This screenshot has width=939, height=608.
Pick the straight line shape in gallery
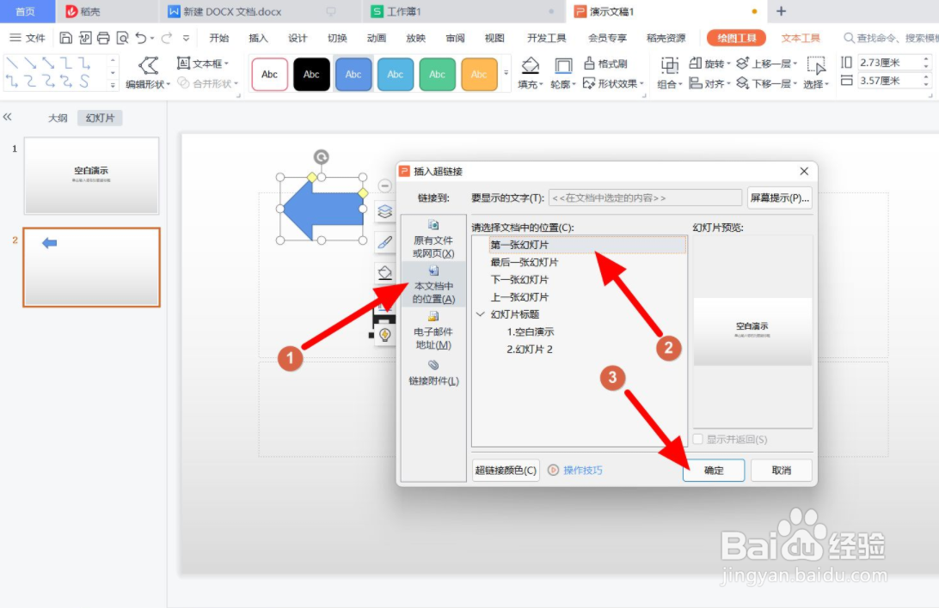click(12, 62)
